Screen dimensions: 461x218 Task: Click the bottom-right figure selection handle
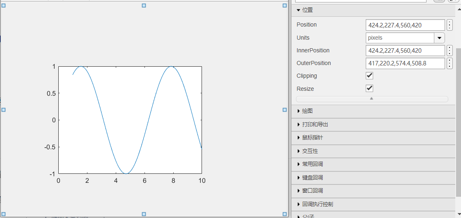tap(285, 214)
